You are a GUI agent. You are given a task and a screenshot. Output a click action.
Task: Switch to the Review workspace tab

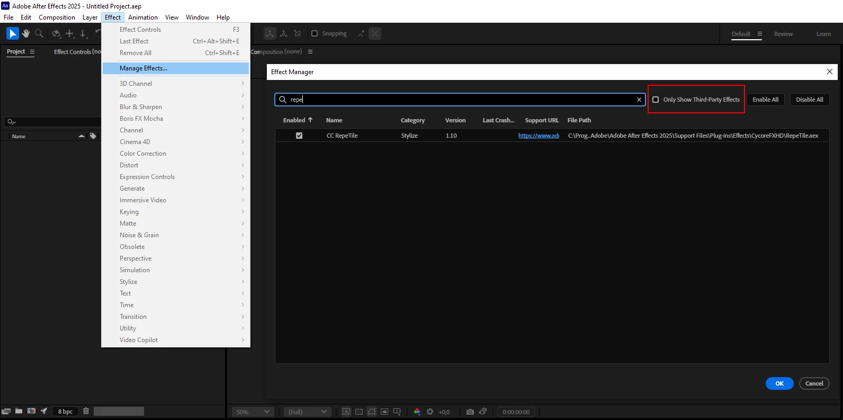pos(783,34)
